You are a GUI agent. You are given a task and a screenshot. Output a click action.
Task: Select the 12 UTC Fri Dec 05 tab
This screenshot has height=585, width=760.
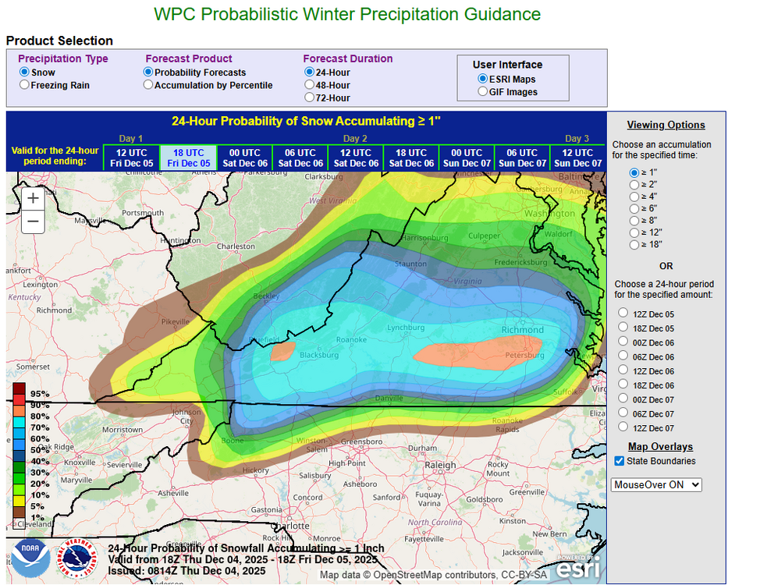click(133, 158)
